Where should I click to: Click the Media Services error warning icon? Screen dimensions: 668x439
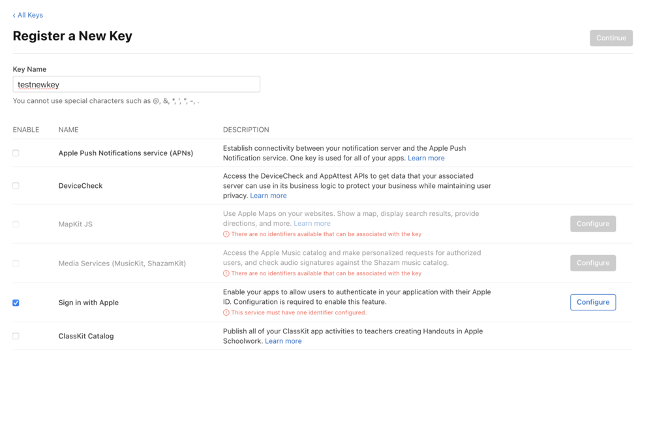[x=226, y=273]
